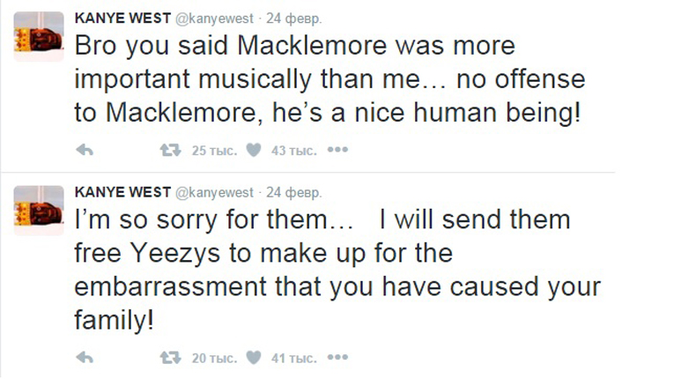This screenshot has width=674, height=386.
Task: Click the 43 тыс. likes count
Action: [293, 151]
